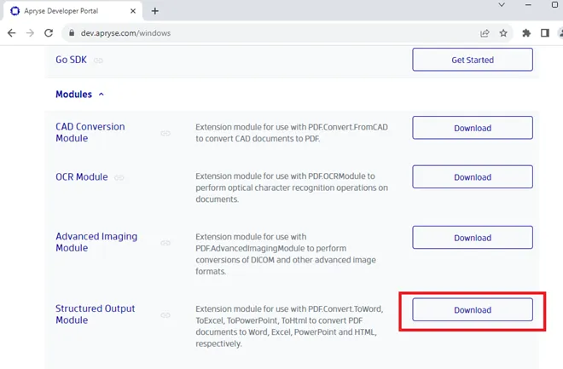Viewport: 563px width, 369px height.
Task: Click the lock icon in address bar
Action: tap(72, 33)
